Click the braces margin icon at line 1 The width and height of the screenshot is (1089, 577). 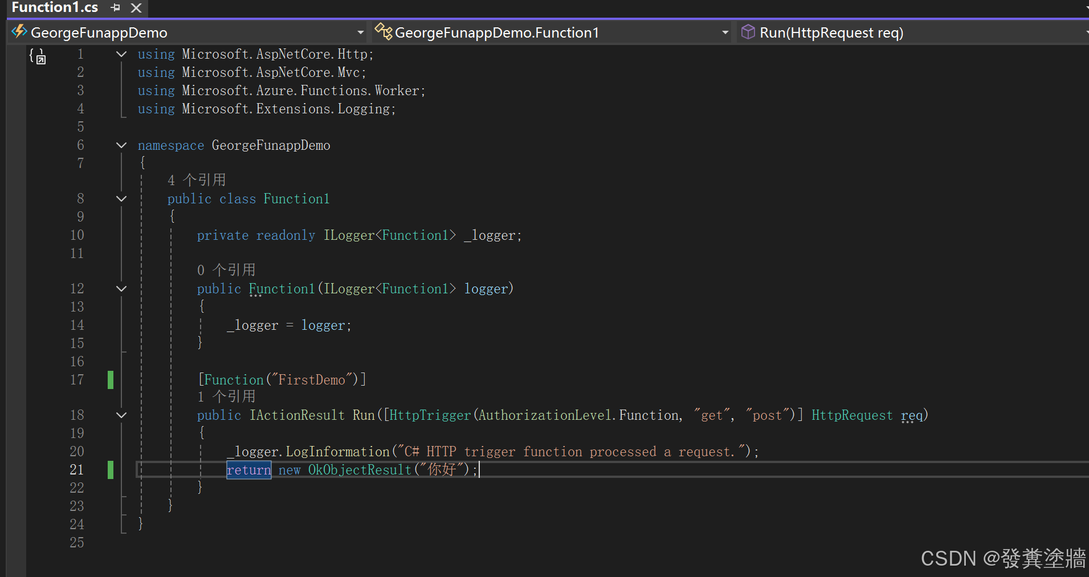point(38,56)
